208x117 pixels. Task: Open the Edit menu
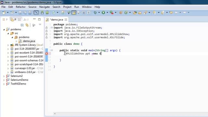[11, 7]
